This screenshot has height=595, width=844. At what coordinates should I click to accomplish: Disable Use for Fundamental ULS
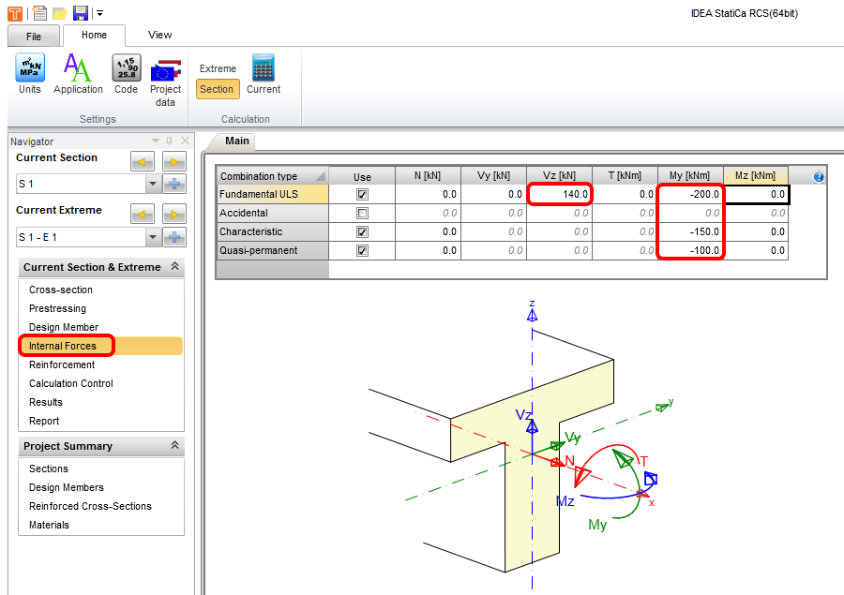(363, 194)
